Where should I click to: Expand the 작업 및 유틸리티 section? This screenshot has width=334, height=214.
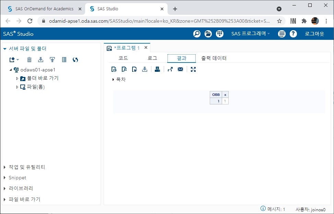[x=4, y=167]
